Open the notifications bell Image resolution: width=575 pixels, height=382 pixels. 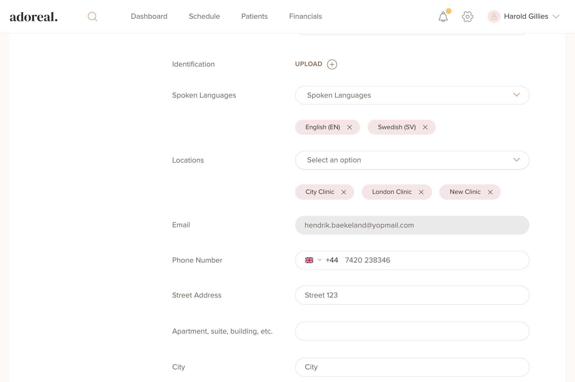443,17
